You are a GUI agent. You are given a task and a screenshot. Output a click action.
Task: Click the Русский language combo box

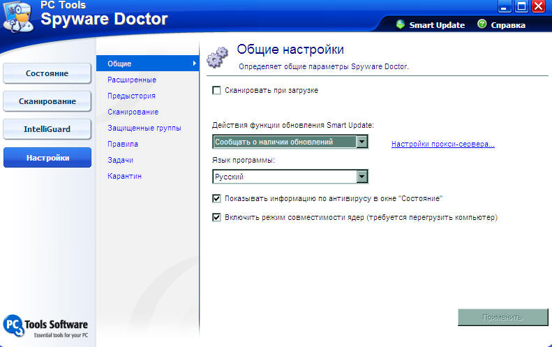290,177
